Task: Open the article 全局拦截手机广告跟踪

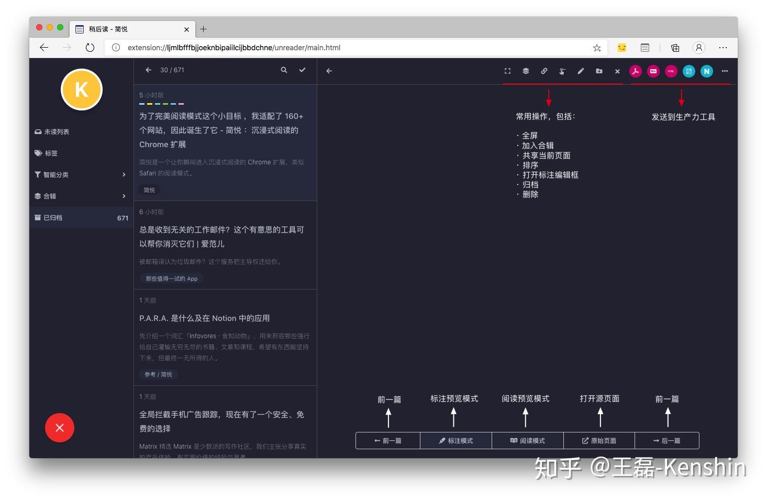Action: coord(221,421)
